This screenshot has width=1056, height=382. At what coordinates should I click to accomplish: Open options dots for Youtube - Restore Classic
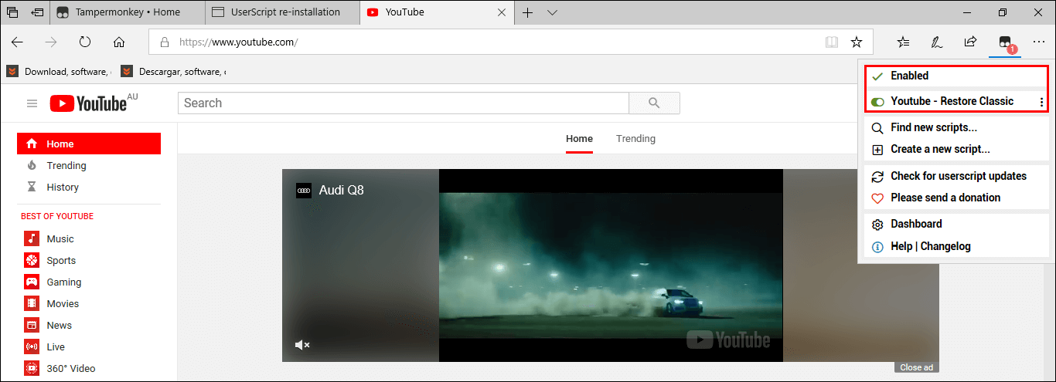click(x=1041, y=102)
